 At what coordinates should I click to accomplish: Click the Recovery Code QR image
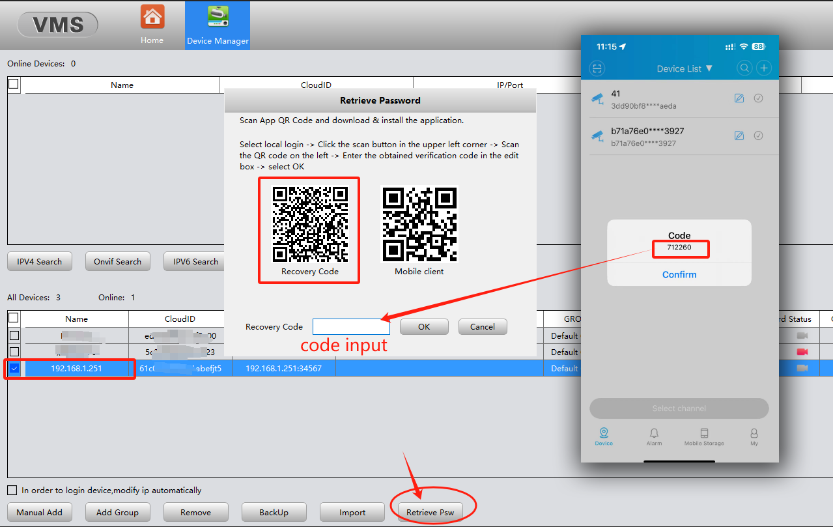click(310, 223)
